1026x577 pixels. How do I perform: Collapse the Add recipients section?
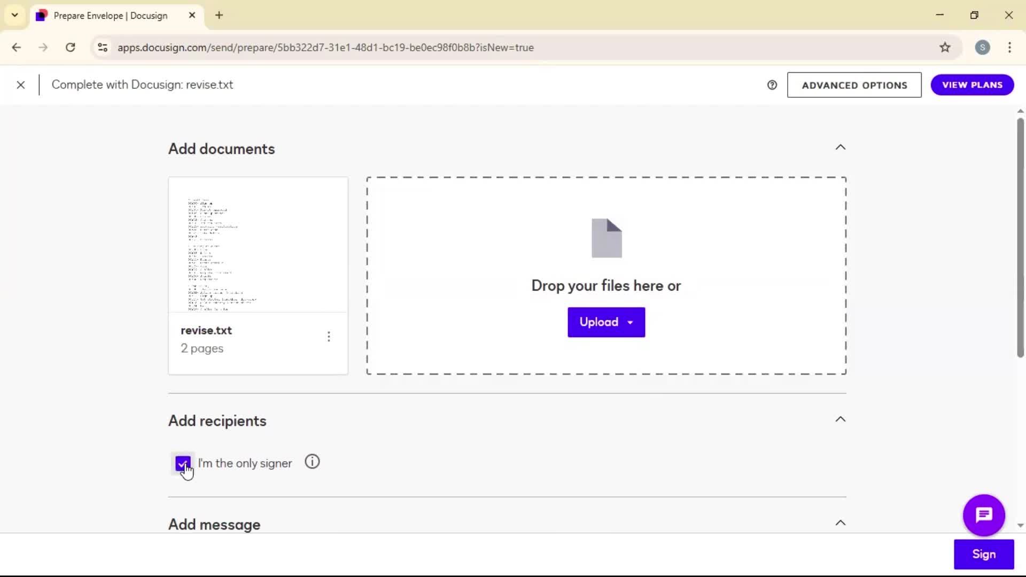click(840, 419)
